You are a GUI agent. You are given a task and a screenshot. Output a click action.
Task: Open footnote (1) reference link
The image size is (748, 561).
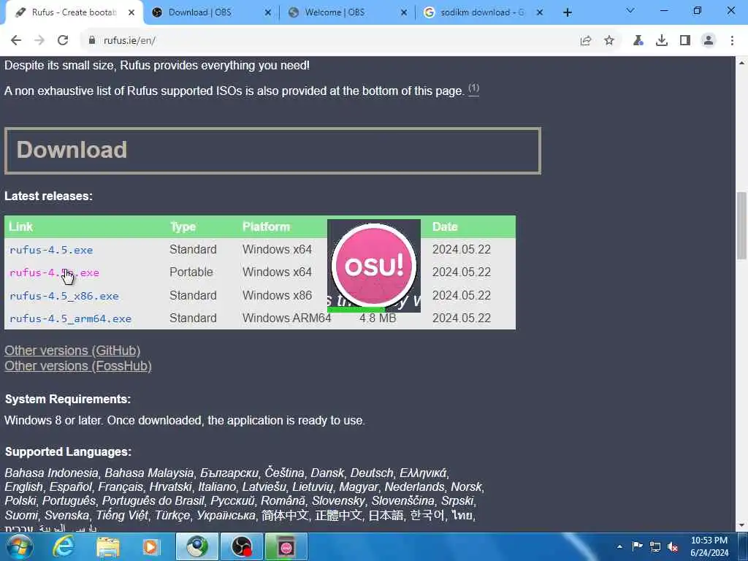pyautogui.click(x=473, y=88)
